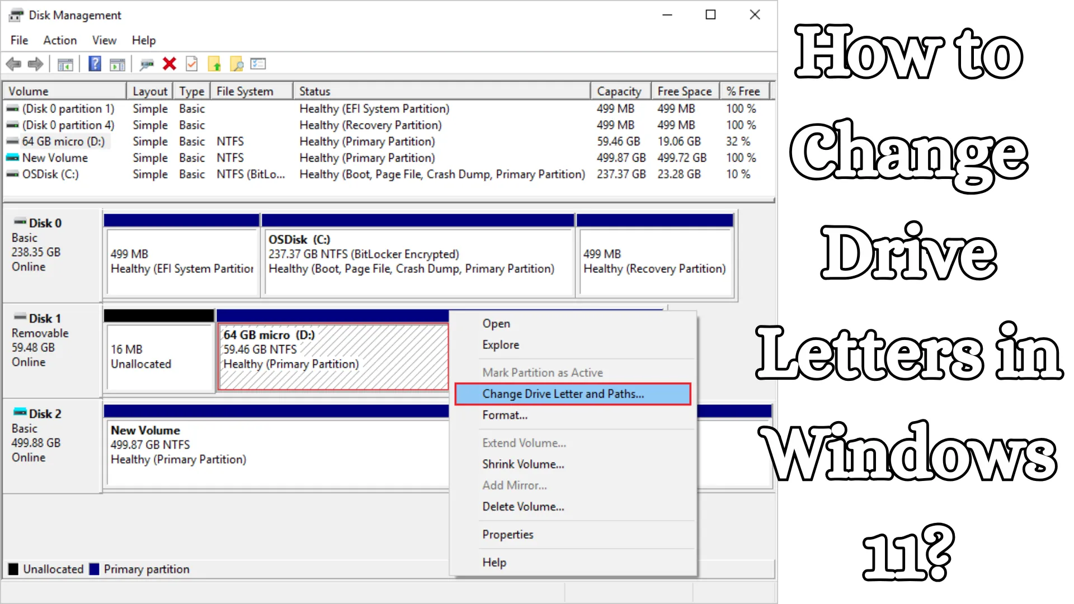Click the connect disk drive toolbar icon

[147, 64]
